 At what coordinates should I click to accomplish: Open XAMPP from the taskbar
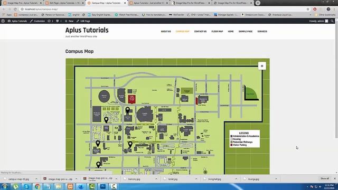(x=70, y=186)
